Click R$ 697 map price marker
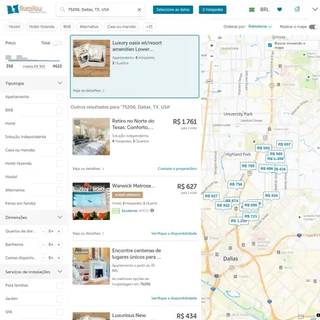Image resolution: width=320 pixels, height=320 pixels. tap(284, 144)
